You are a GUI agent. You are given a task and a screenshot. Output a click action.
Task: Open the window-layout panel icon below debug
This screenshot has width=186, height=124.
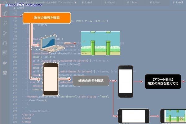5,53
